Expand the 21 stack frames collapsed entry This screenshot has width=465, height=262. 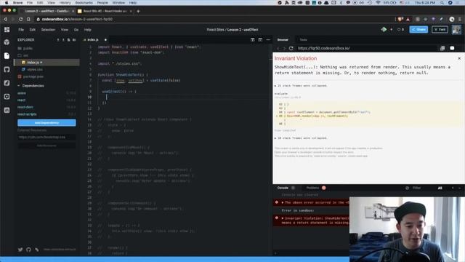pyautogui.click(x=301, y=86)
